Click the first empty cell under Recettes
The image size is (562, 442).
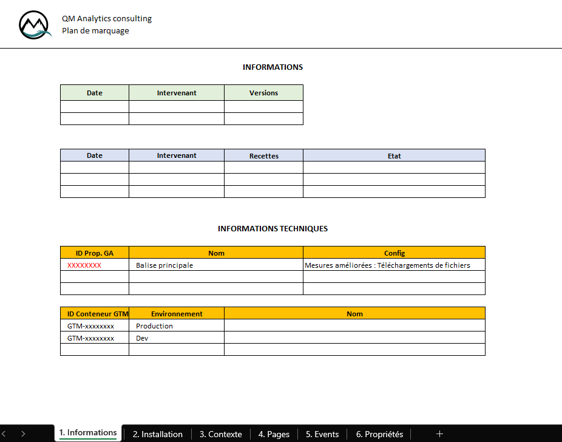pos(264,168)
